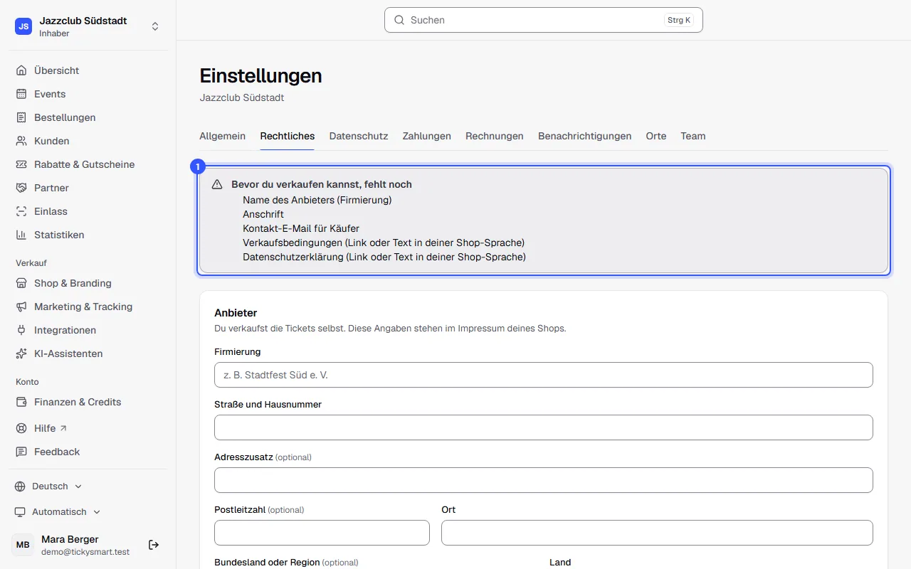Screen dimensions: 911x569
Task: Click the Mara Berger user name
Action: click(x=70, y=539)
